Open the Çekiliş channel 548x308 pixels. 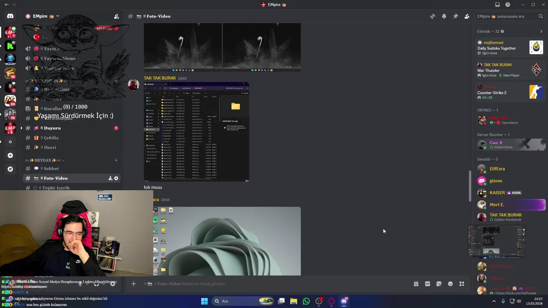tap(71, 138)
